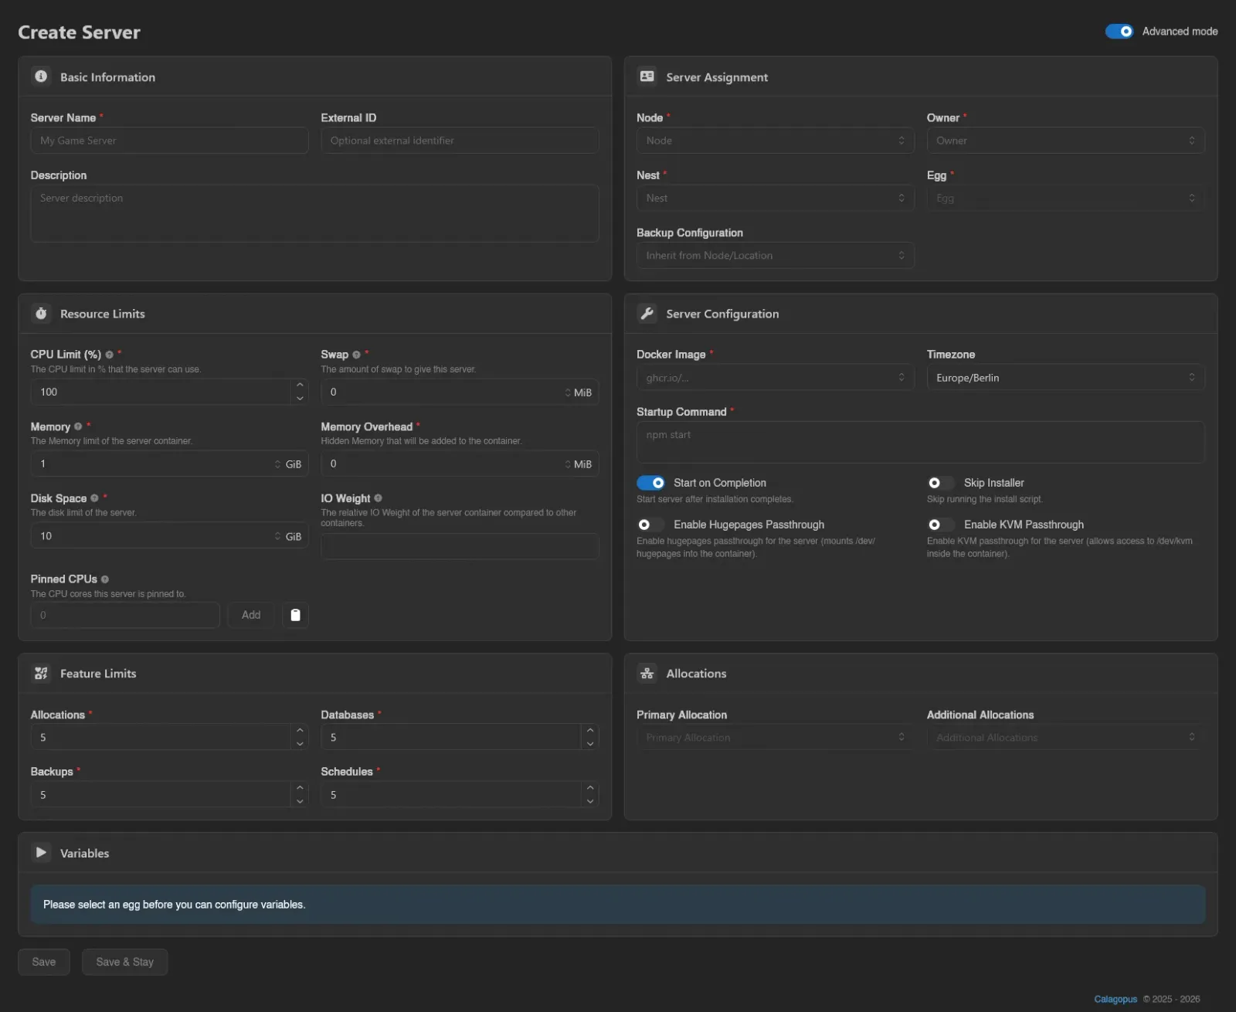The height and width of the screenshot is (1012, 1236).
Task: Open the Primary Allocation dropdown
Action: coord(775,737)
